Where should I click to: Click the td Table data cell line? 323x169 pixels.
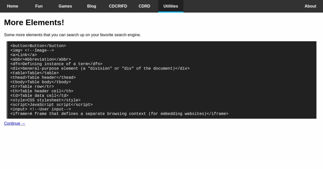pyautogui.click(x=39, y=95)
